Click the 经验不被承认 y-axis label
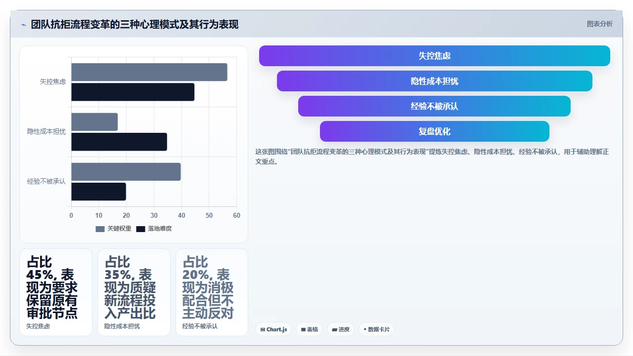The width and height of the screenshot is (633, 356). click(x=46, y=182)
